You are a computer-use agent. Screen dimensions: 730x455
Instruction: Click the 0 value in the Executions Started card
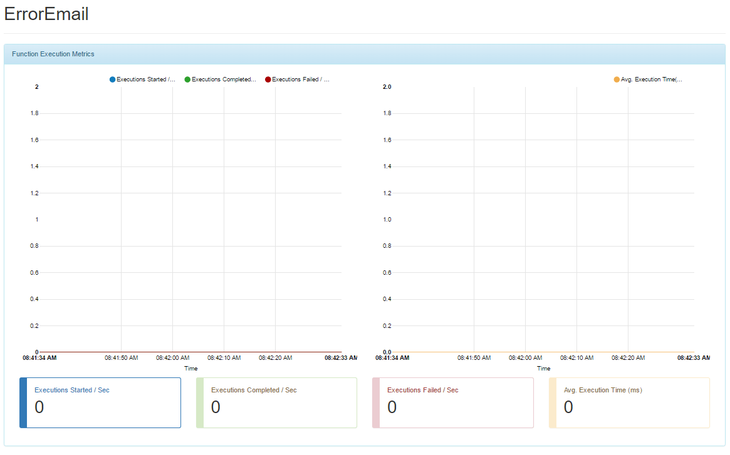click(x=39, y=407)
